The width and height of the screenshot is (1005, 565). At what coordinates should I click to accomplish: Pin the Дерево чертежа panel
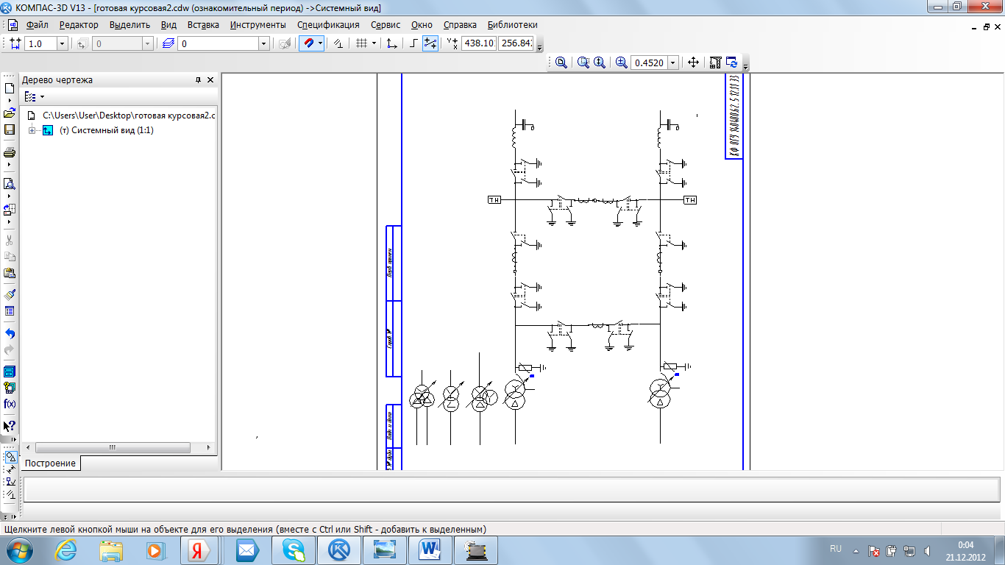(x=198, y=80)
